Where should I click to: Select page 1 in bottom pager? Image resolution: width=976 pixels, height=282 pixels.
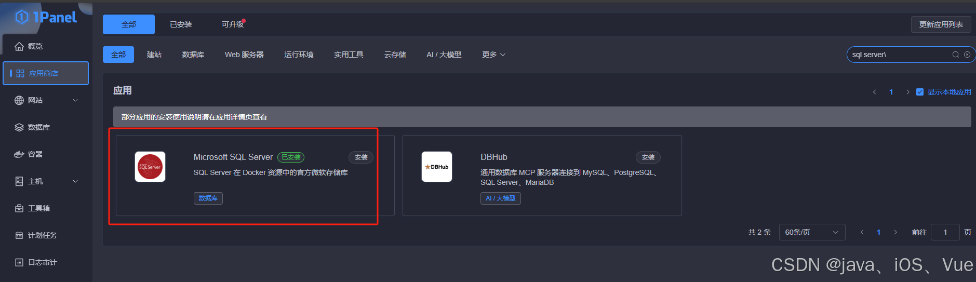click(879, 232)
